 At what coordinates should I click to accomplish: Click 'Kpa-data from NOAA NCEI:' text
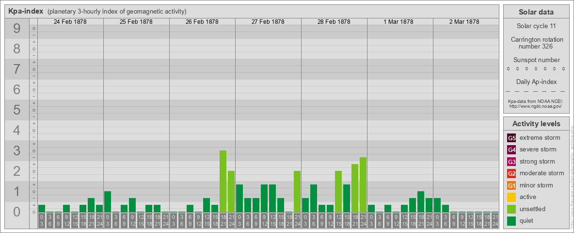[536, 101]
